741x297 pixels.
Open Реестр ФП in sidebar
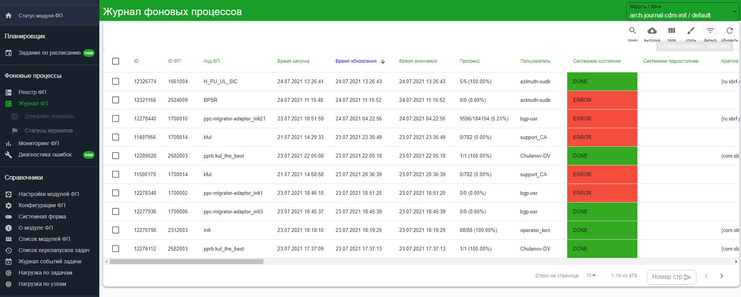click(32, 92)
